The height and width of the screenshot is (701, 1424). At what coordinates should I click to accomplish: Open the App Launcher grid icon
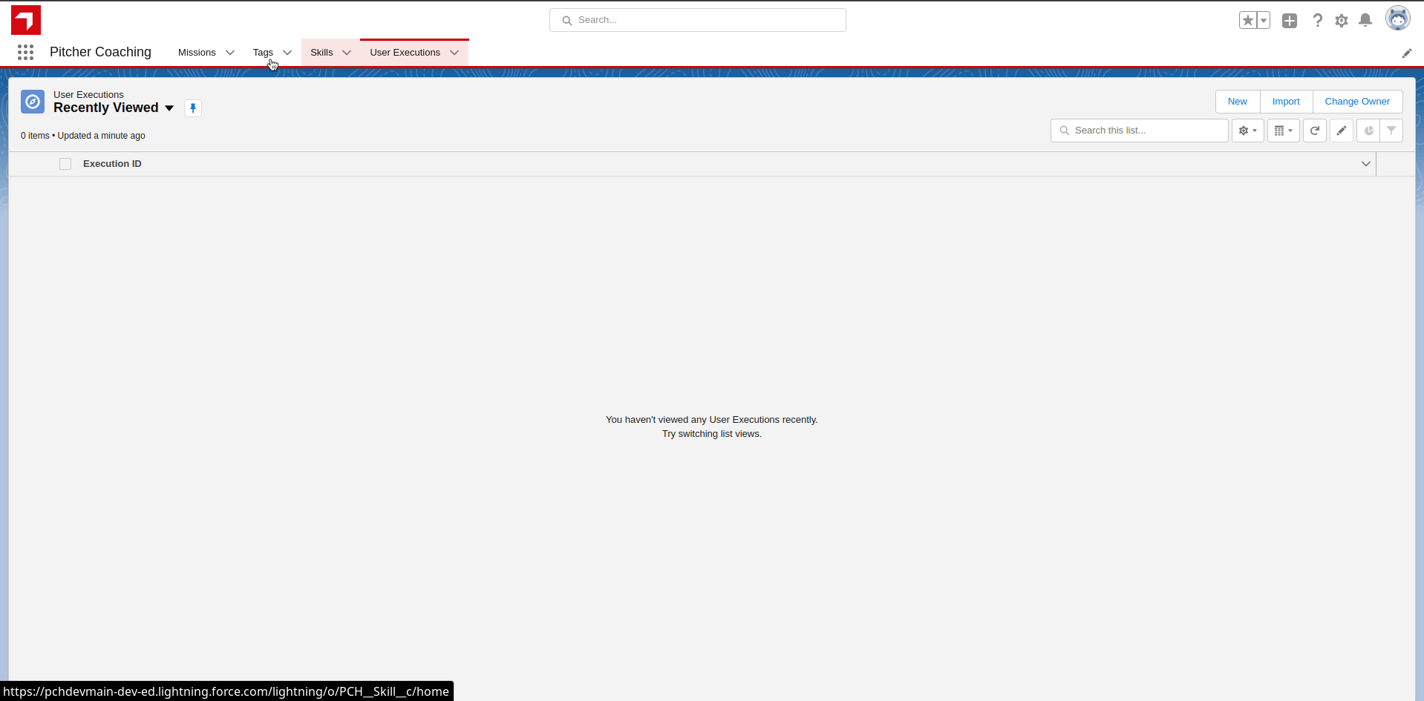click(x=26, y=52)
